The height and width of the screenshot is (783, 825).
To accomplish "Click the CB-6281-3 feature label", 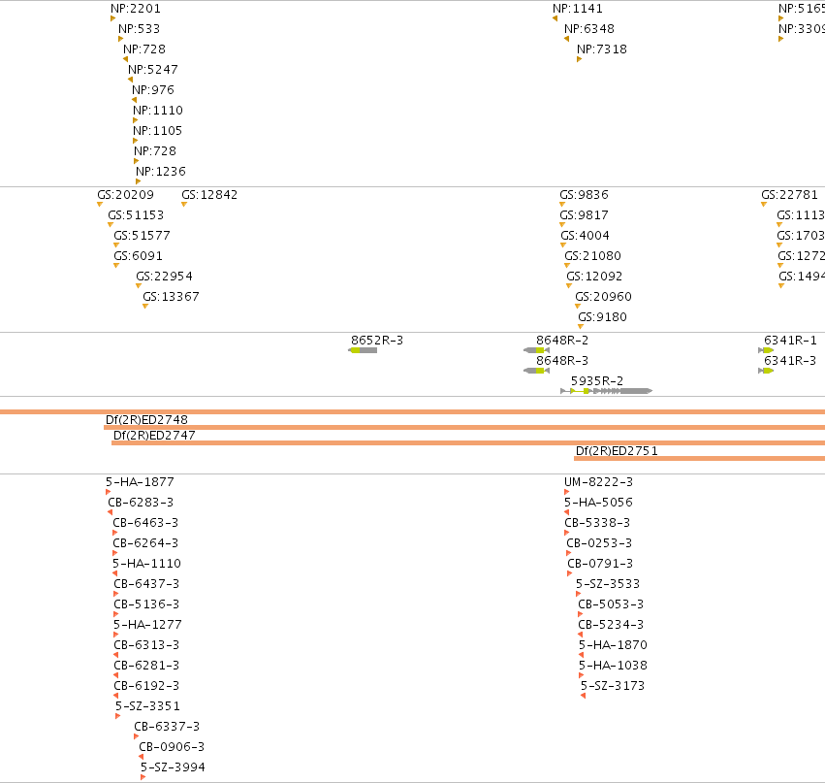I will click(146, 665).
